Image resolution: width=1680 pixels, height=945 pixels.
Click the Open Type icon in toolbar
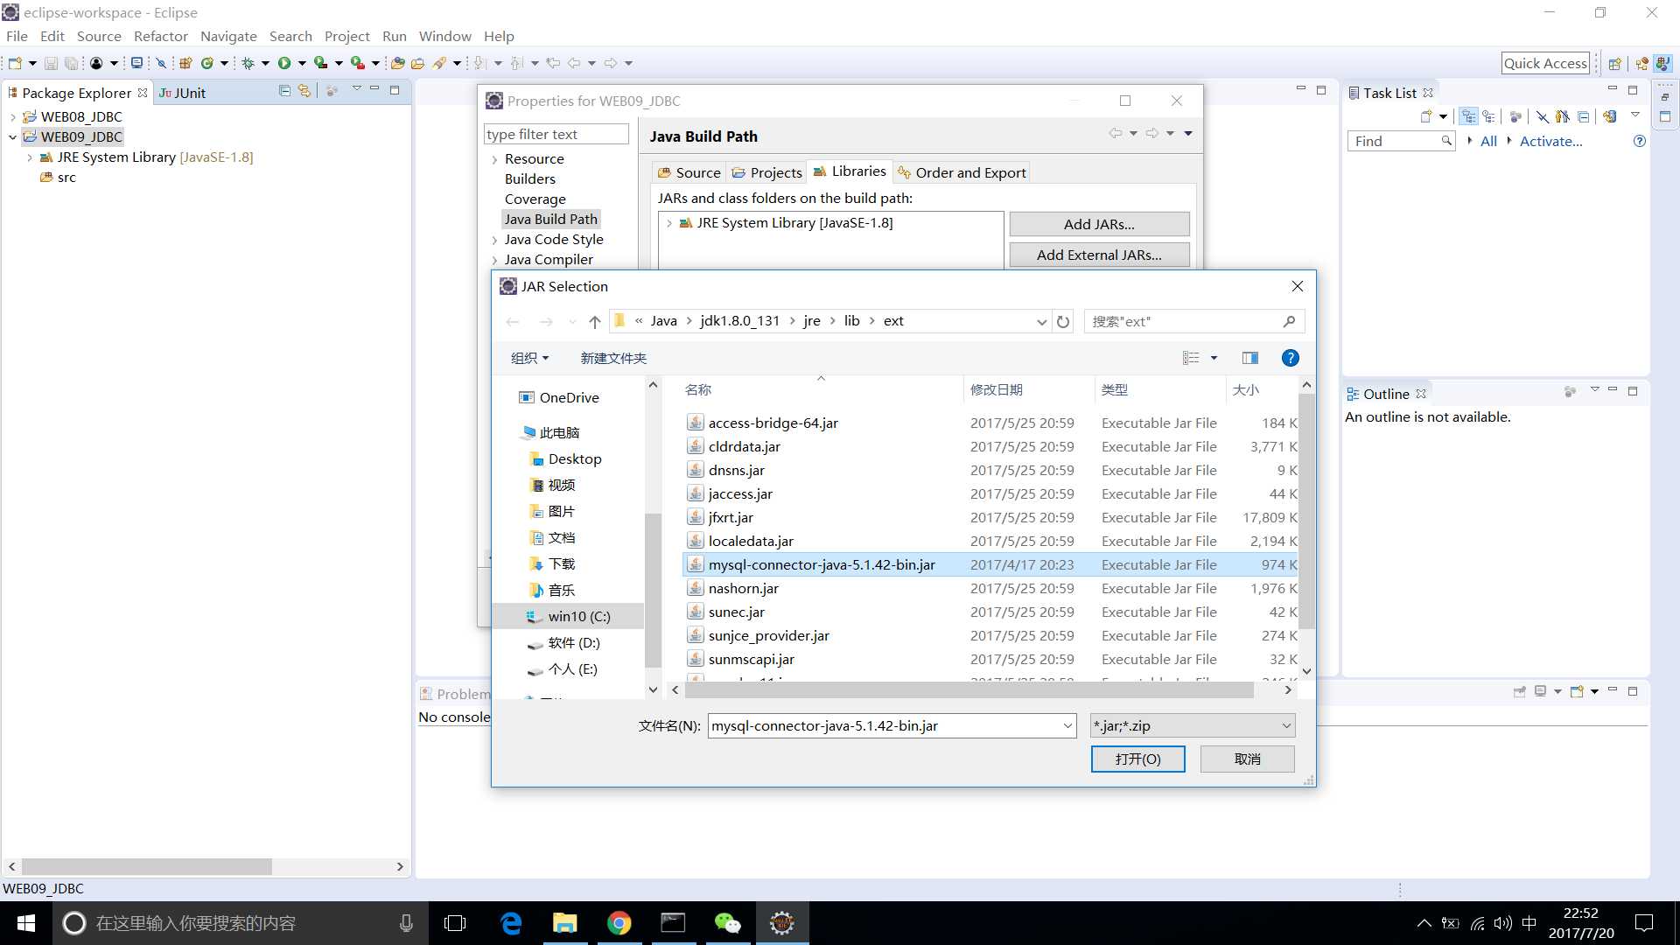coord(398,63)
